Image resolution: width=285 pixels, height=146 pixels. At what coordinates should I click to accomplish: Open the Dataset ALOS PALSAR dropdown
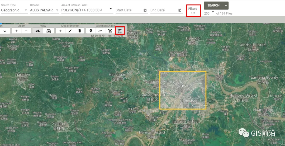click(x=45, y=10)
